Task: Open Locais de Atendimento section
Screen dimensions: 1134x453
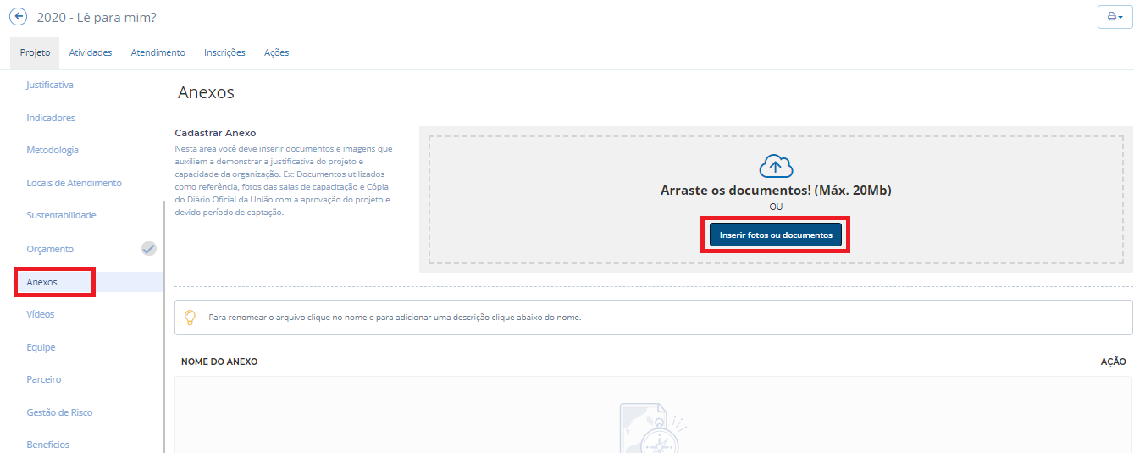Action: point(74,183)
